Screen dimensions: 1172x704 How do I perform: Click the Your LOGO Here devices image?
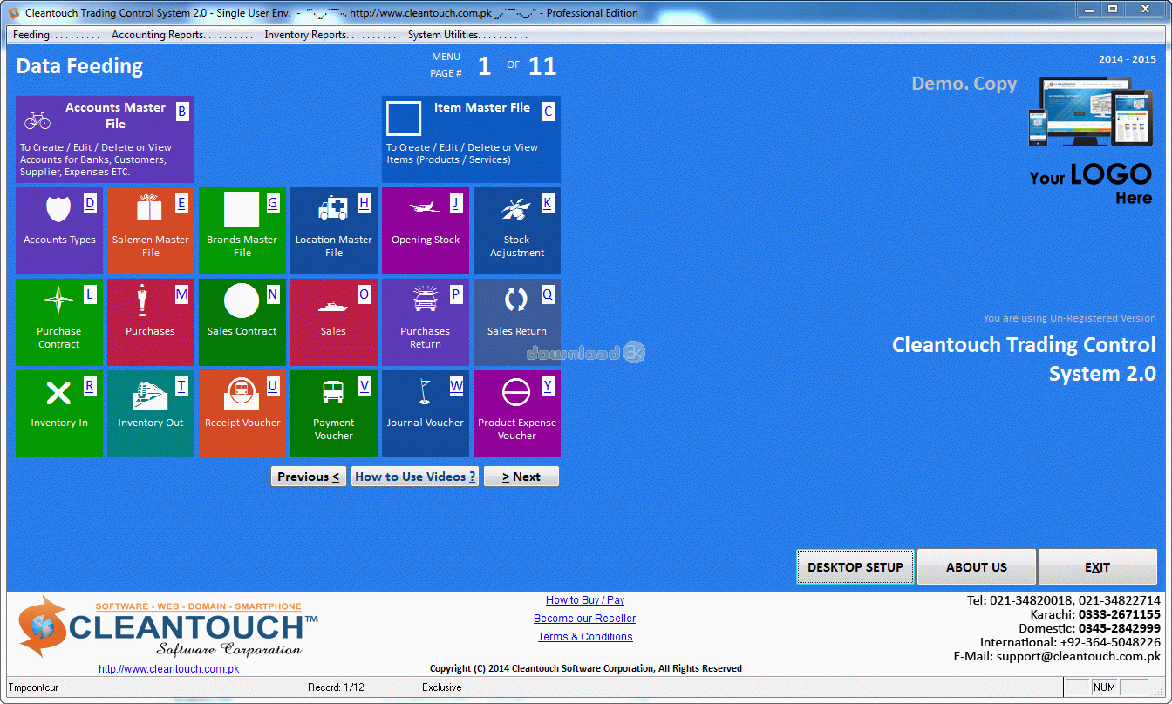1092,112
